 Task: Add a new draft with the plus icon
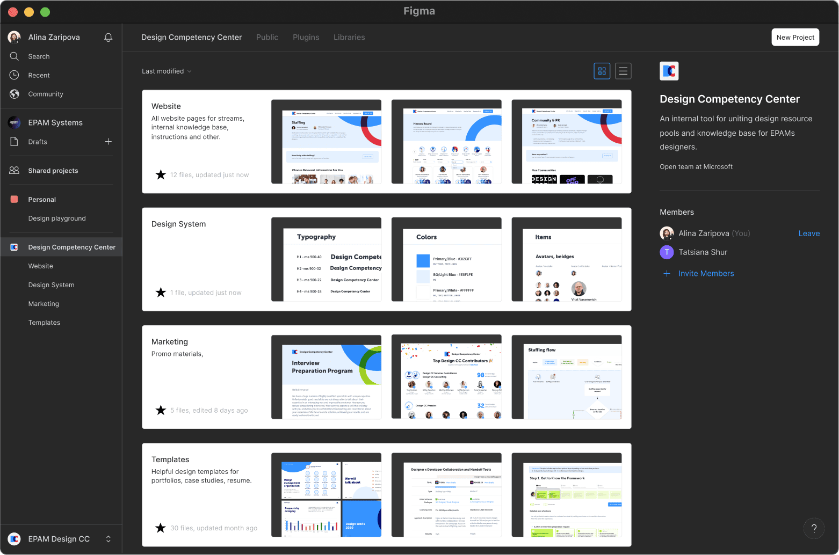click(x=108, y=142)
